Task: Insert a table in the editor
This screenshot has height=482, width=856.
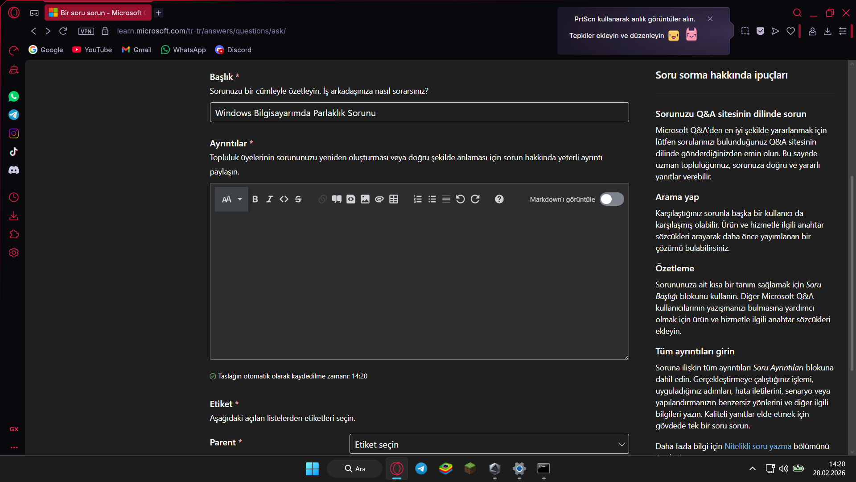Action: [394, 199]
